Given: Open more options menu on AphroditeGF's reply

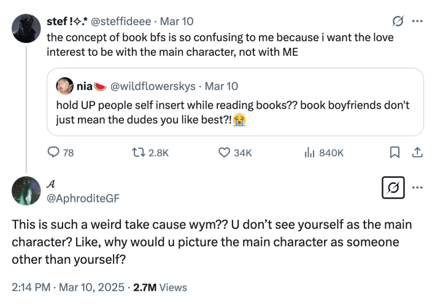Looking at the screenshot, I should (418, 188).
